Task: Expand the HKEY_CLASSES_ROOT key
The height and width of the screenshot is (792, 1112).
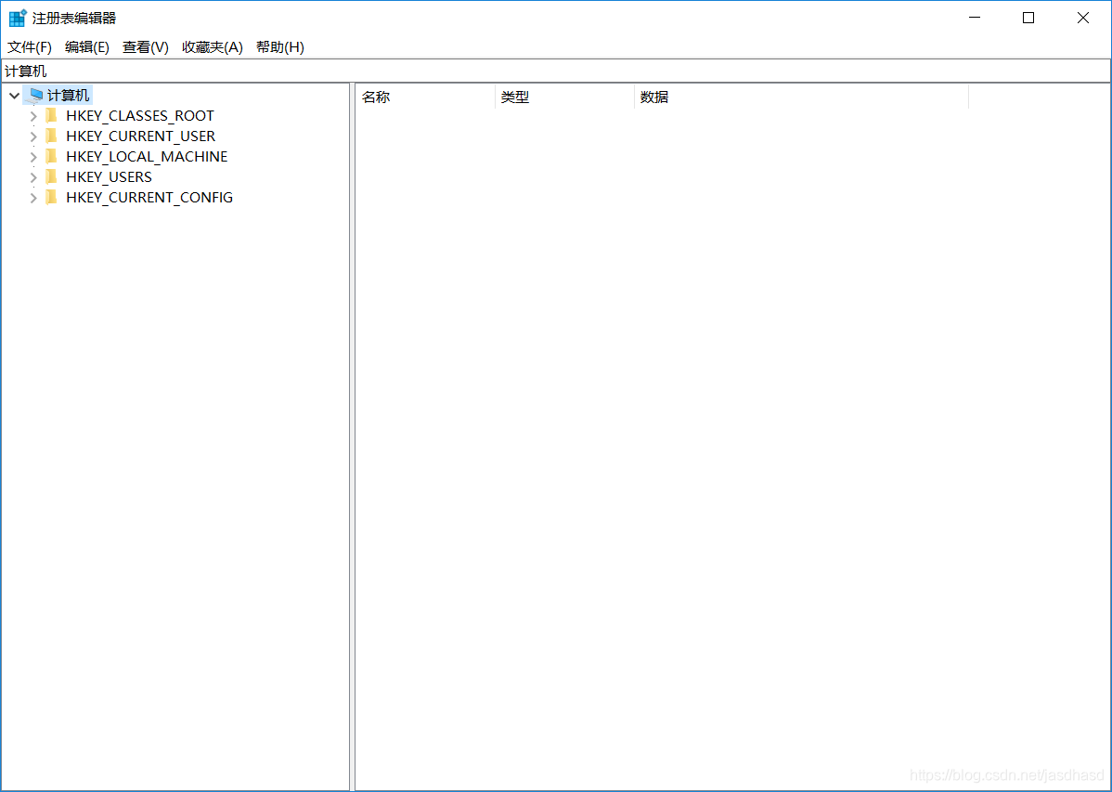Action: point(33,116)
